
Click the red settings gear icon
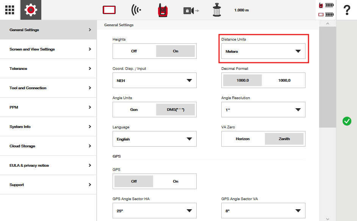[31, 10]
